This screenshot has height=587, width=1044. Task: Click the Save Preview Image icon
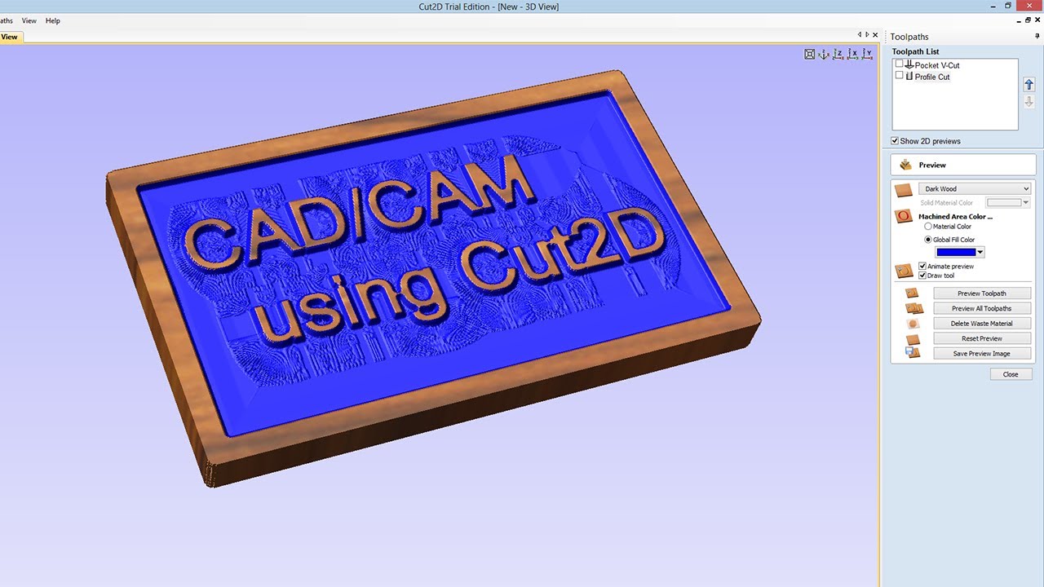coord(913,353)
